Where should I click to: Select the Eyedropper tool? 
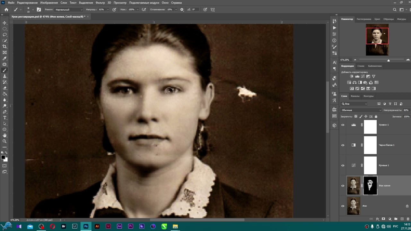tap(4, 58)
